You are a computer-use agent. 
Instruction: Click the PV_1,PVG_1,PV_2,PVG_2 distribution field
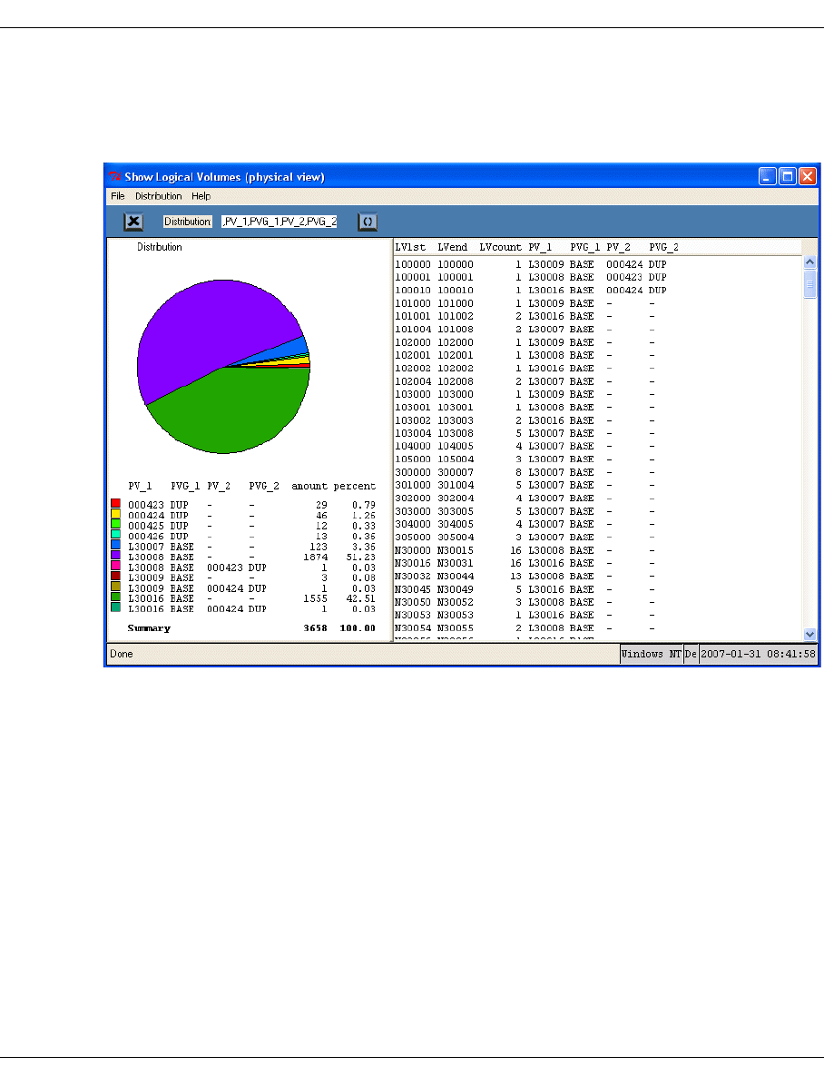[279, 222]
